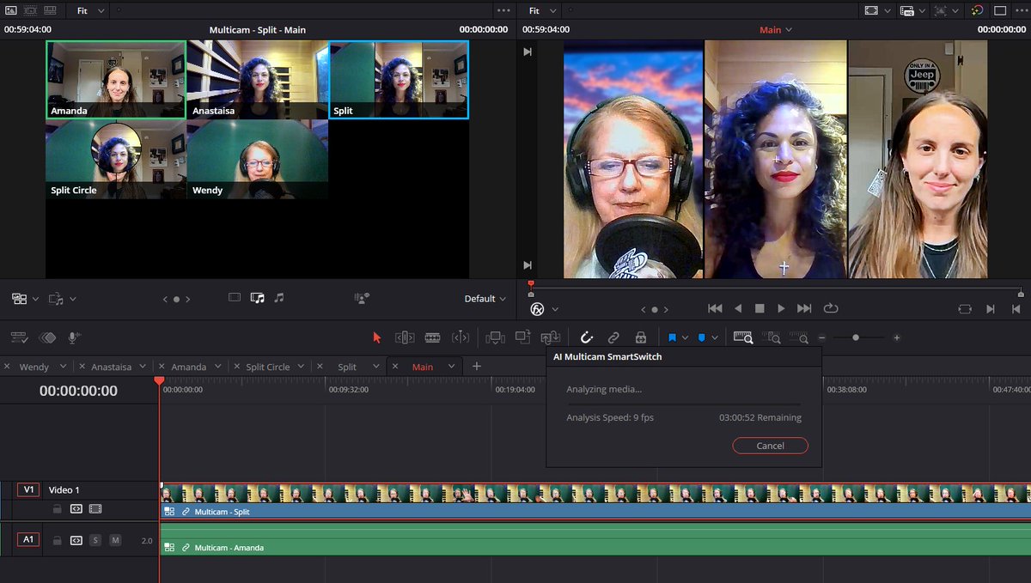The height and width of the screenshot is (583, 1031).
Task: Select the Amanda angle in multicam viewer
Action: click(x=115, y=79)
